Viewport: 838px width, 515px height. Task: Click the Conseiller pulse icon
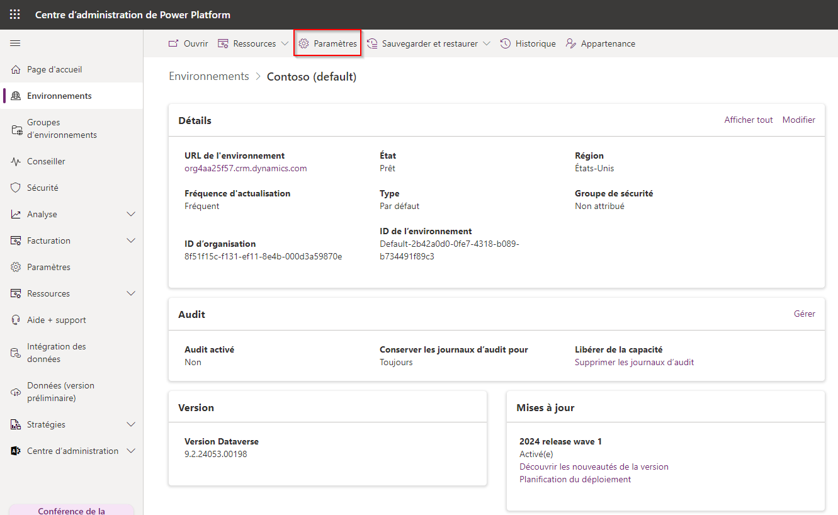click(16, 162)
